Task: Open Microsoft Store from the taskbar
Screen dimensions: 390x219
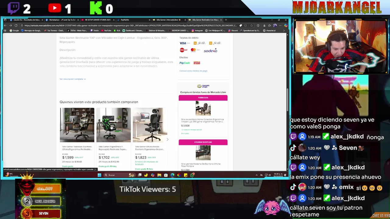Action: click(166, 175)
